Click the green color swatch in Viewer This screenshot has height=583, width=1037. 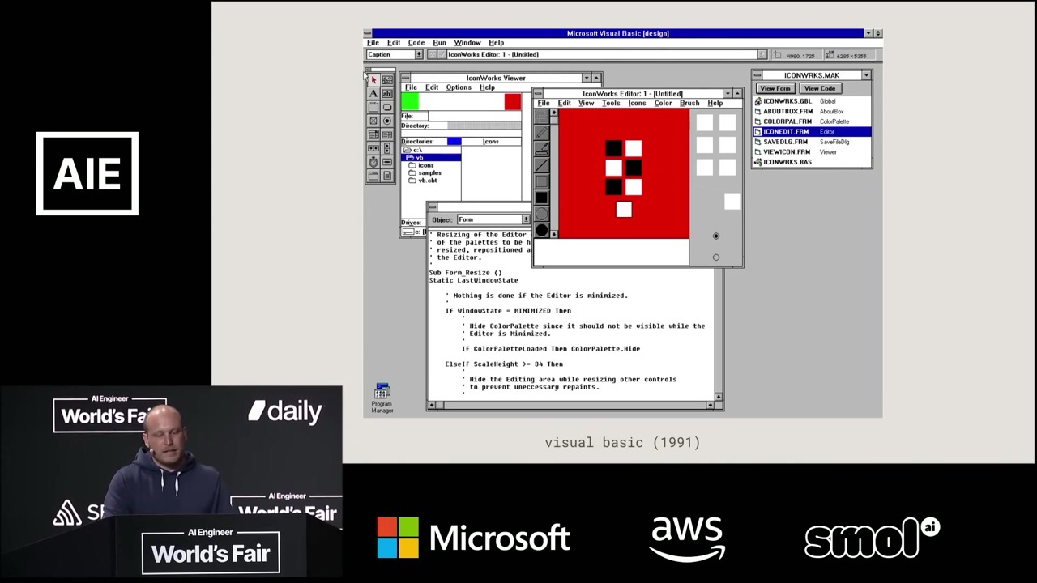click(x=410, y=101)
